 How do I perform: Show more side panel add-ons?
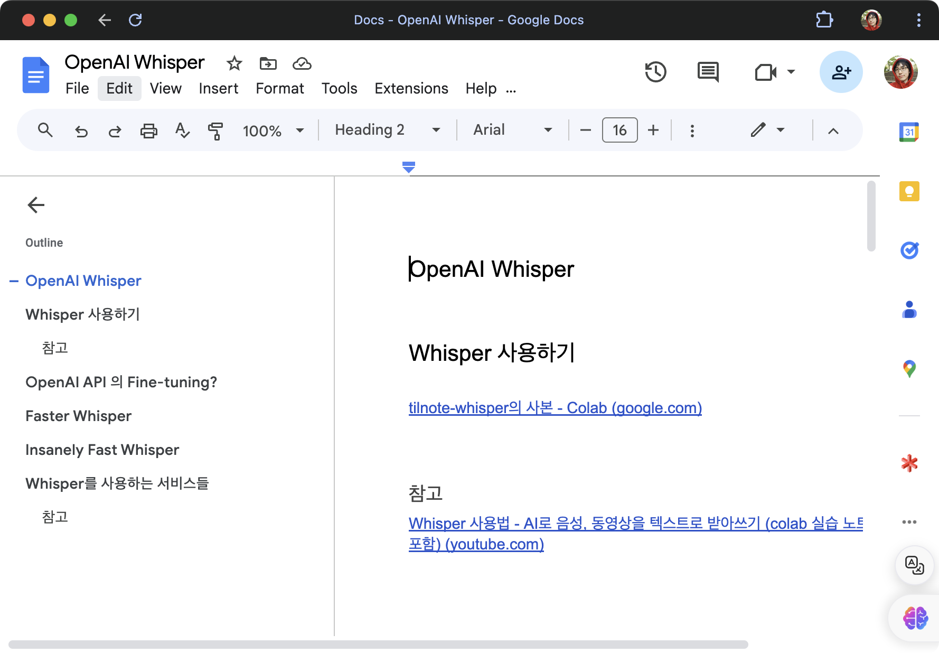(909, 522)
